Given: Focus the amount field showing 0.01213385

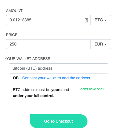Looking at the screenshot, I should [x=48, y=20].
